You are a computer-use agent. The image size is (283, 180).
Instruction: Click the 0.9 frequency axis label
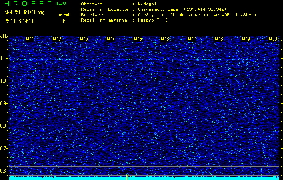4,103
